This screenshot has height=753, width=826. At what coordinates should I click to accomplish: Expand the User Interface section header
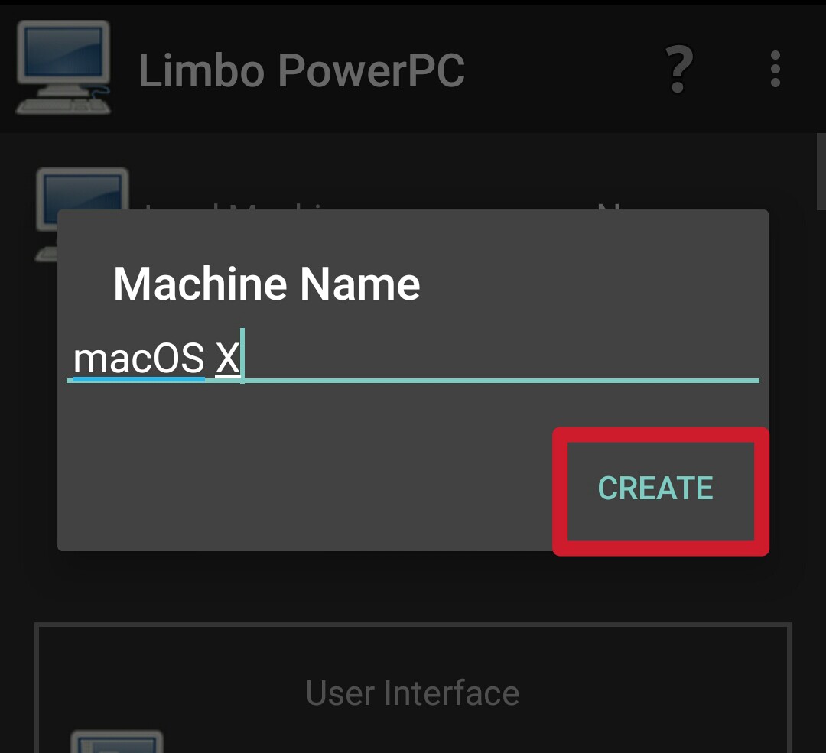pyautogui.click(x=412, y=693)
